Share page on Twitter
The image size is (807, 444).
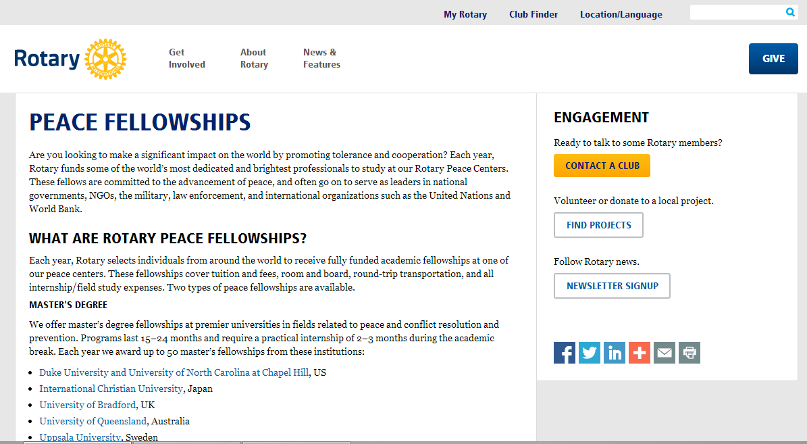pyautogui.click(x=590, y=353)
